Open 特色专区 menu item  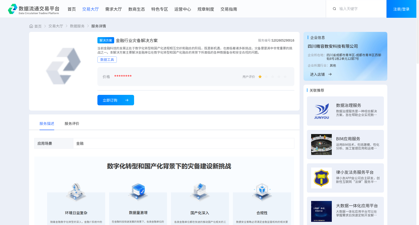[159, 9]
